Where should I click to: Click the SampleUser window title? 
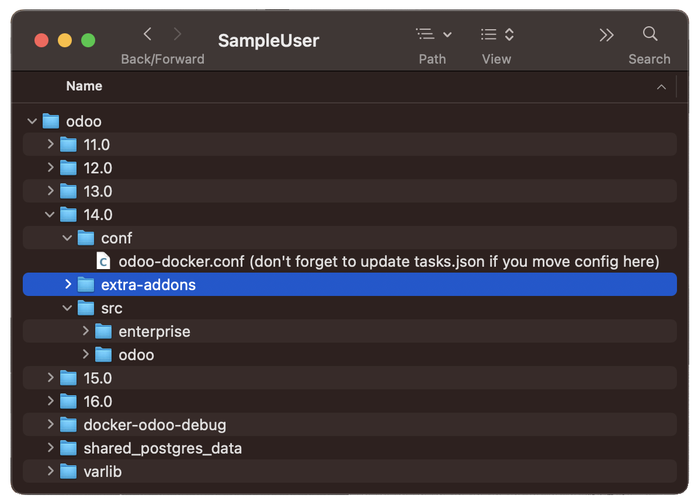269,40
